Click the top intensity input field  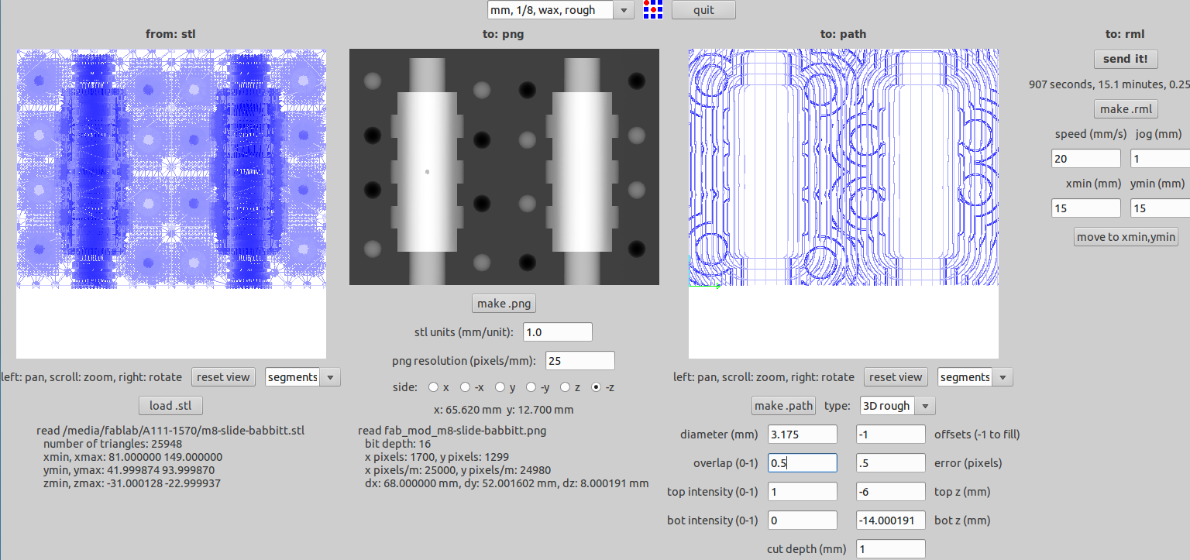tap(803, 492)
